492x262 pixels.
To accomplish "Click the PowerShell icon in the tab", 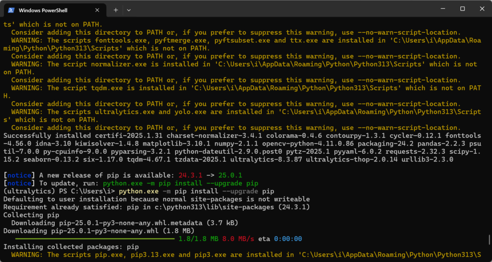I will click(x=11, y=10).
